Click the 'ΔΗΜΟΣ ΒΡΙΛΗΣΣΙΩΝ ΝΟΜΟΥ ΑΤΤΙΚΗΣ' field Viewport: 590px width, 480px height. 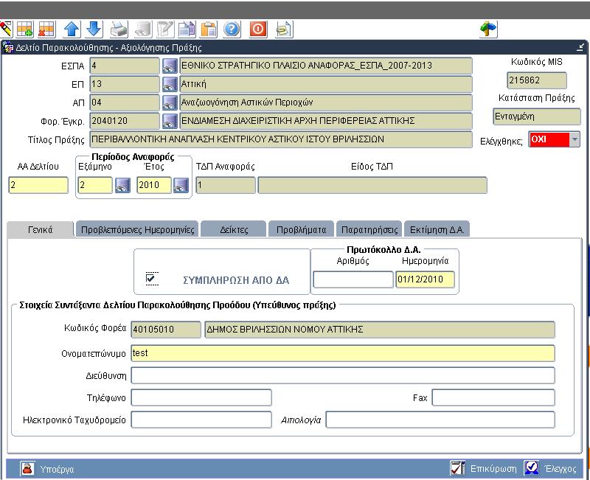[380, 330]
